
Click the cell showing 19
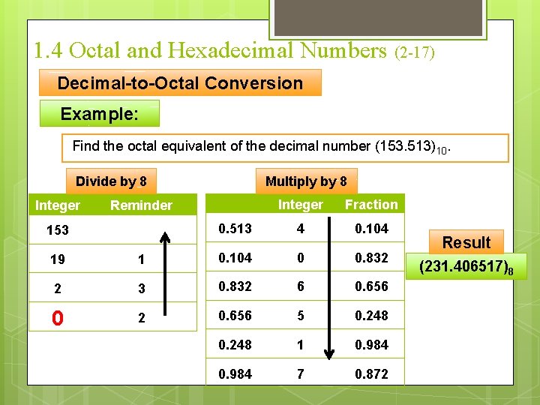[x=58, y=259]
